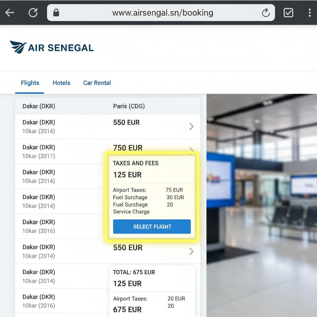Expand the lower 550 EUR flight chevron
317x317 pixels.
tap(191, 251)
